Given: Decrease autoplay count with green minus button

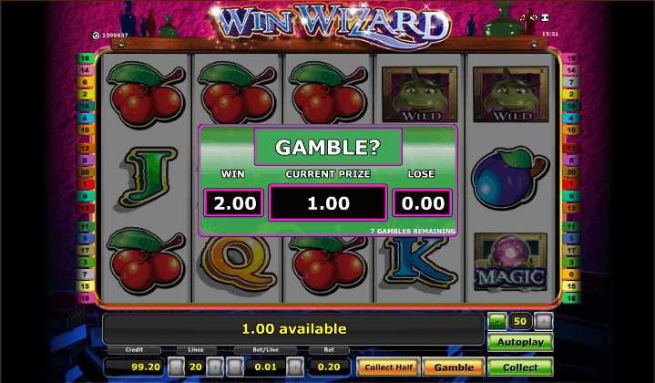Looking at the screenshot, I should (x=497, y=322).
